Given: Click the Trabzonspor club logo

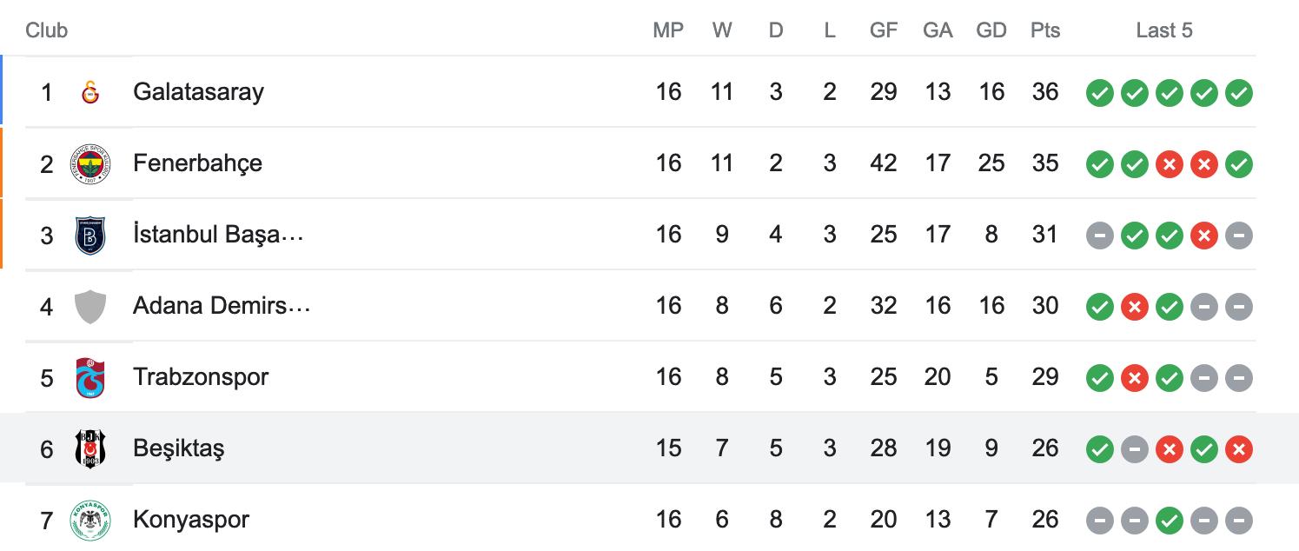Looking at the screenshot, I should click(x=90, y=377).
